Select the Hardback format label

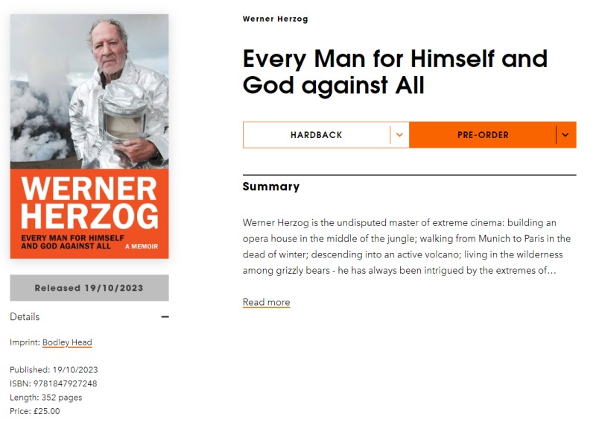click(x=316, y=135)
